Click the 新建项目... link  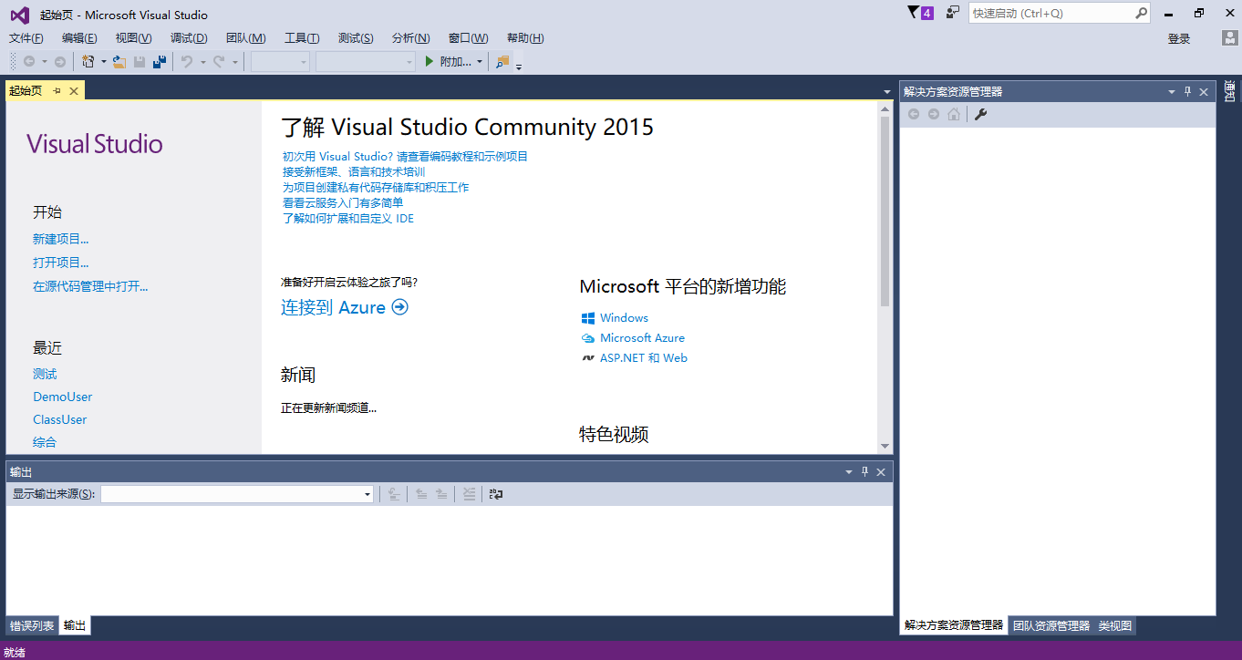[x=60, y=239]
